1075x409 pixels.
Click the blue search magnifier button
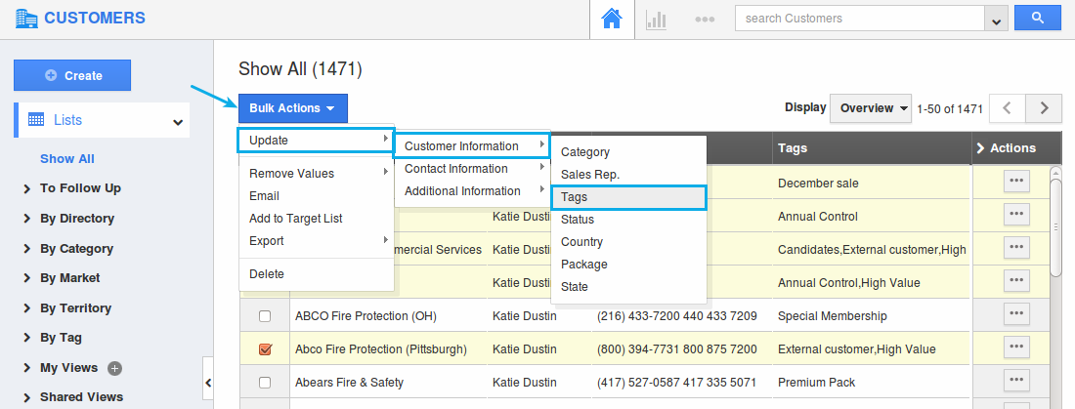click(x=1037, y=19)
